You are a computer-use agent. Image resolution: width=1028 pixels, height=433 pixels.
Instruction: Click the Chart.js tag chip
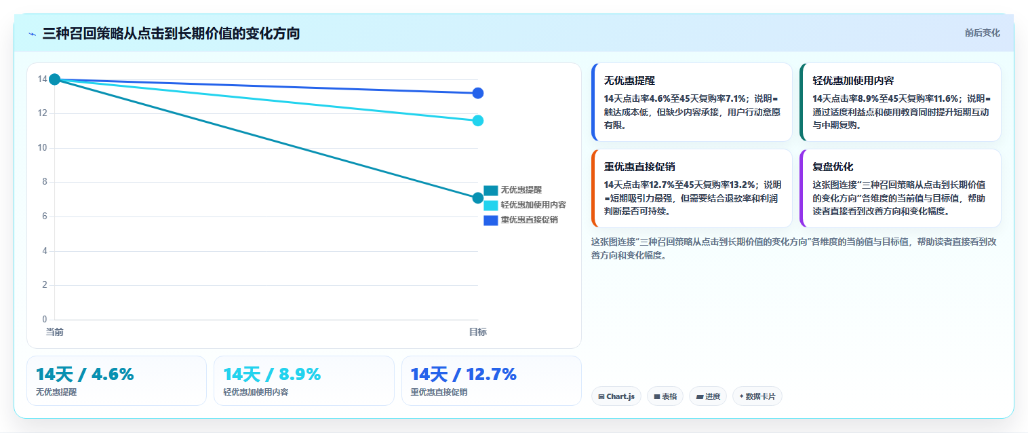tap(616, 396)
